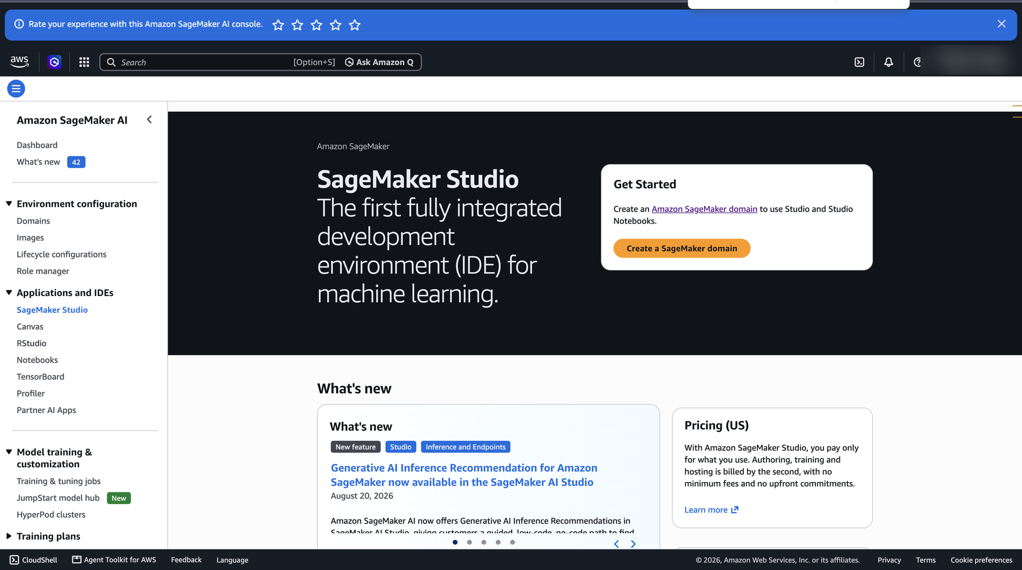The image size is (1022, 570).
Task: Open the AWS home logo
Action: coord(19,62)
